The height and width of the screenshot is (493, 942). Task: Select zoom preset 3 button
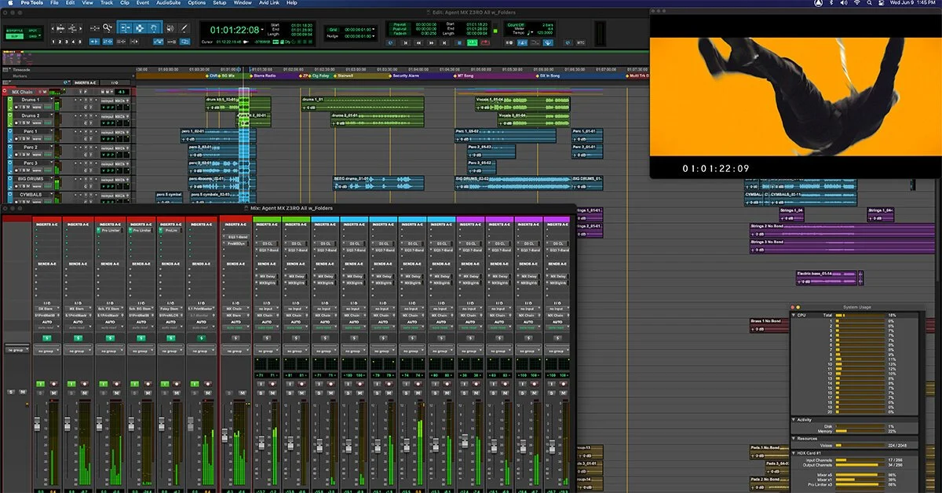[x=67, y=42]
